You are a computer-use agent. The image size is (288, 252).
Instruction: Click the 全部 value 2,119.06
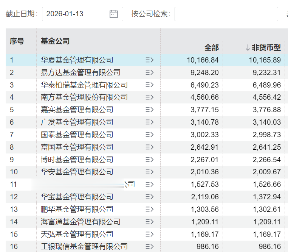pos(204,197)
